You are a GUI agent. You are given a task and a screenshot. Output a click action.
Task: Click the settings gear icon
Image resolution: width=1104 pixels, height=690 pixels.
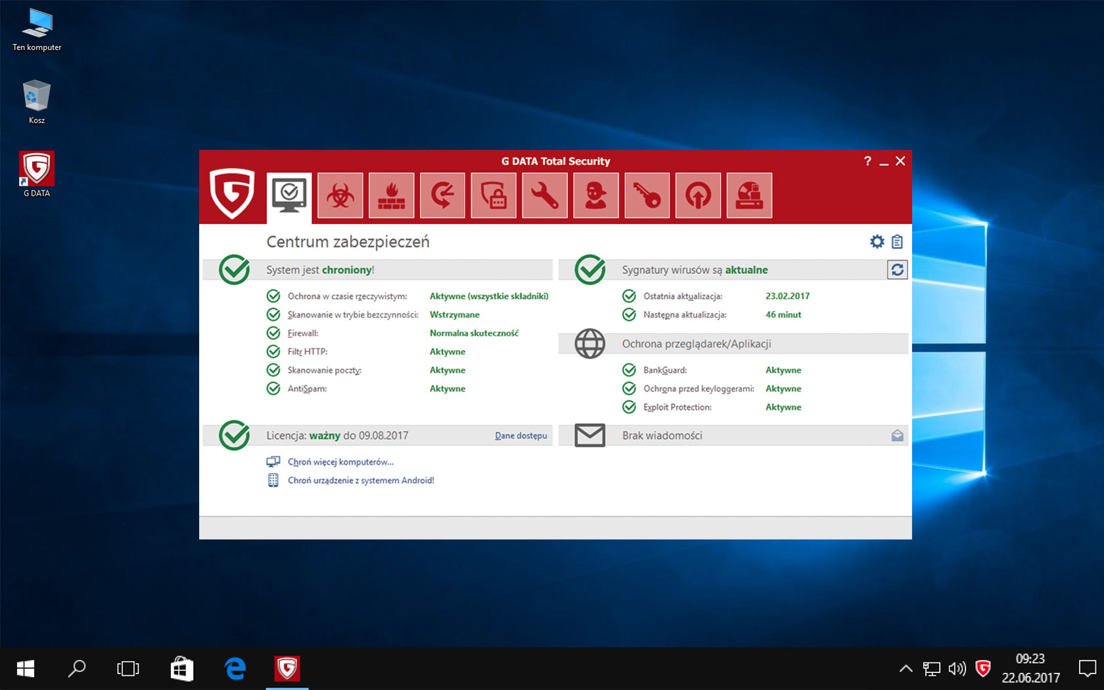click(877, 242)
